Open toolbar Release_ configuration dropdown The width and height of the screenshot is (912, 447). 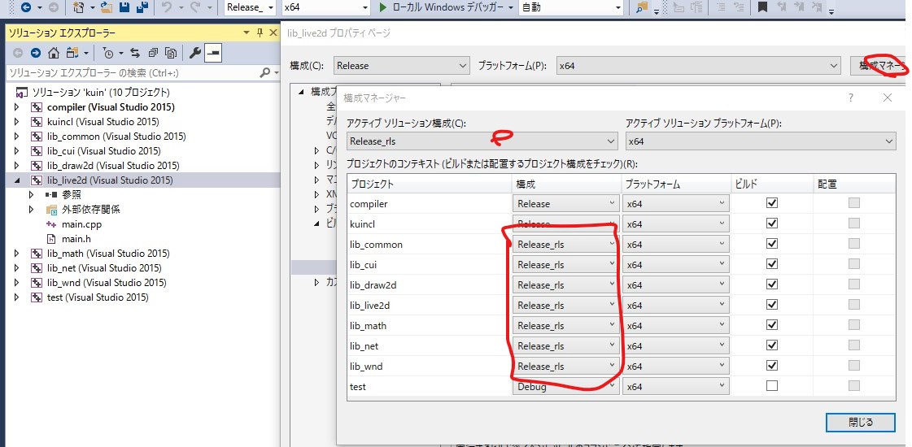250,7
